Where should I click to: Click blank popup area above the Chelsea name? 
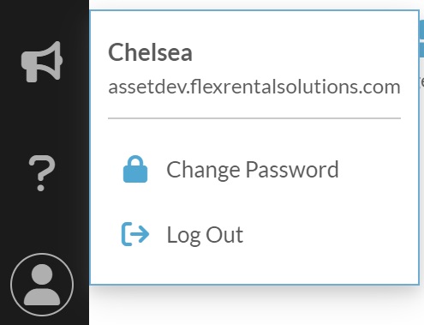tap(254, 26)
